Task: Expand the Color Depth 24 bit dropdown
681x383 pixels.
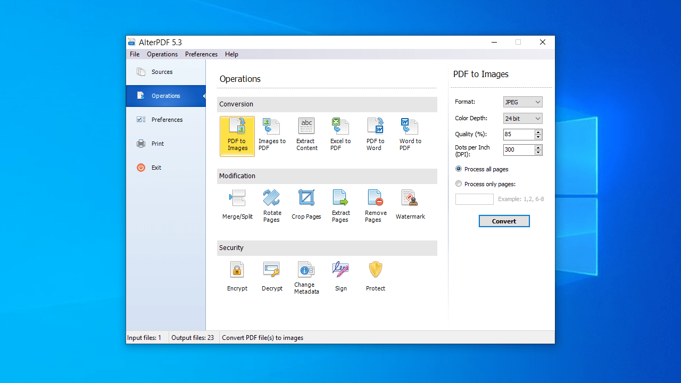Action: 523,119
